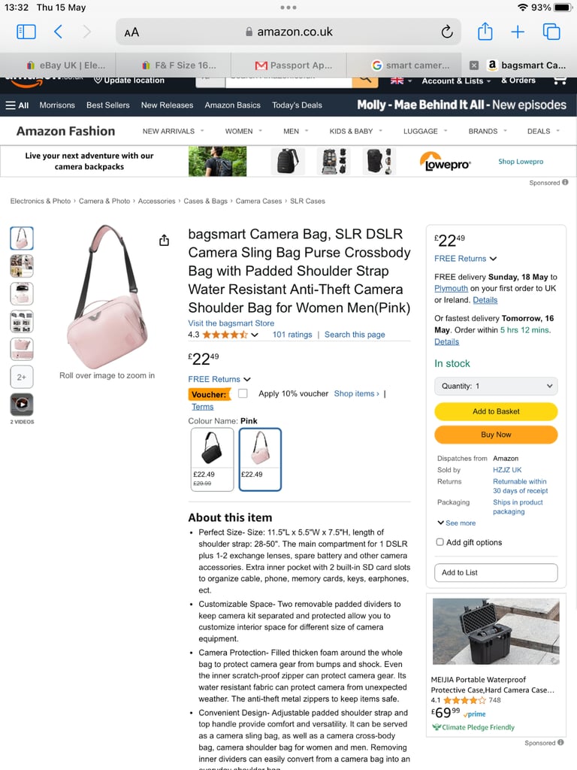Add a new browser tab

coord(518,32)
